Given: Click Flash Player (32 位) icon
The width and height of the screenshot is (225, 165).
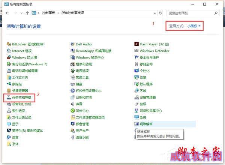Looking at the screenshot, I should click(136, 44).
